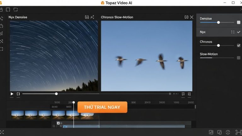
Task: Click the Slow-Motion slider track
Action: [217, 58]
